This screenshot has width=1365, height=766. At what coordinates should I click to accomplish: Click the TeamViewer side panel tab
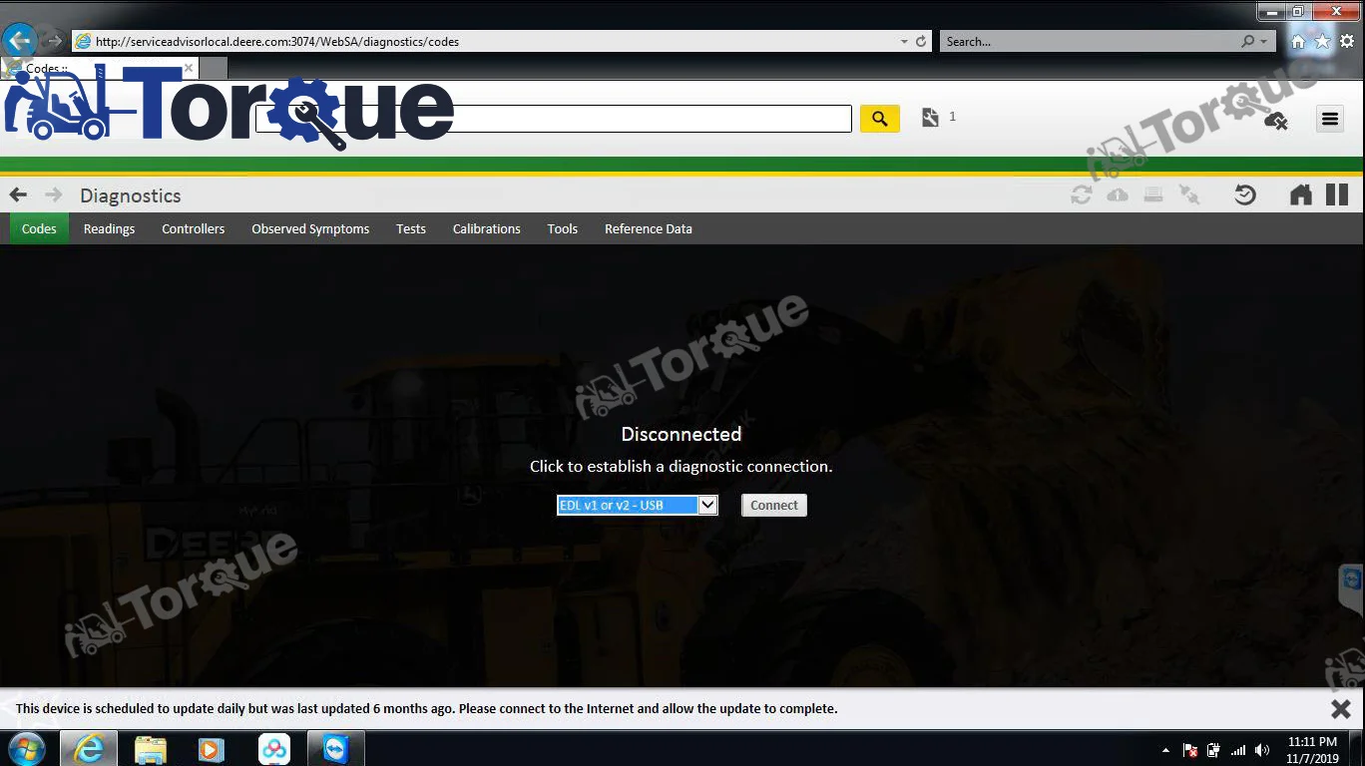pos(1352,588)
